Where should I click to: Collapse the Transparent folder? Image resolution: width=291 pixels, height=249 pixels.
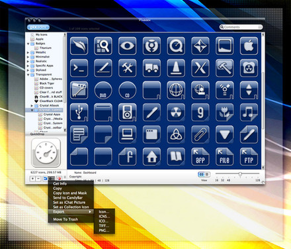click(28, 75)
